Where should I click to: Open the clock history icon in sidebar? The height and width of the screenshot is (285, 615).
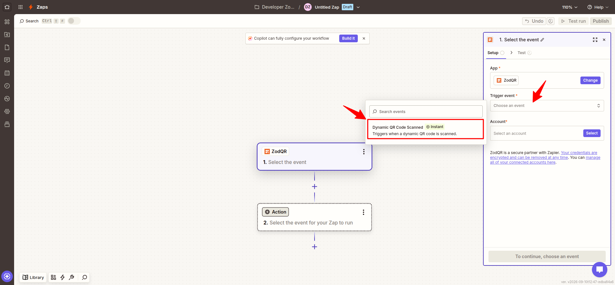click(7, 86)
